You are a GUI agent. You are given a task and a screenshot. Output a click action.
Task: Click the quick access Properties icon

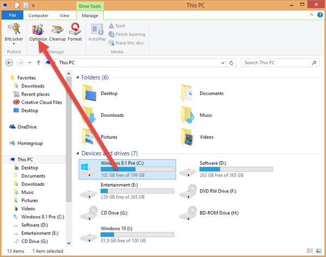tap(17, 5)
